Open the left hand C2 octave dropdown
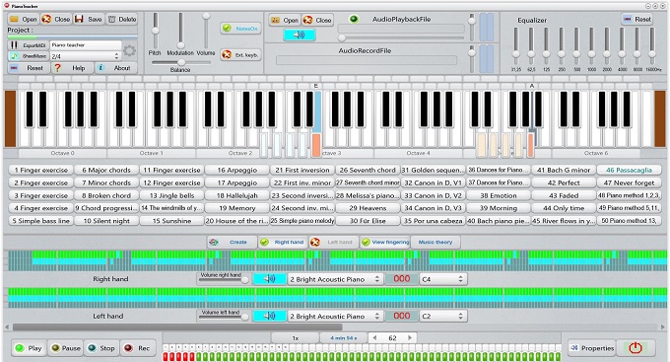Viewport: 670px width, 362px height. 442,316
